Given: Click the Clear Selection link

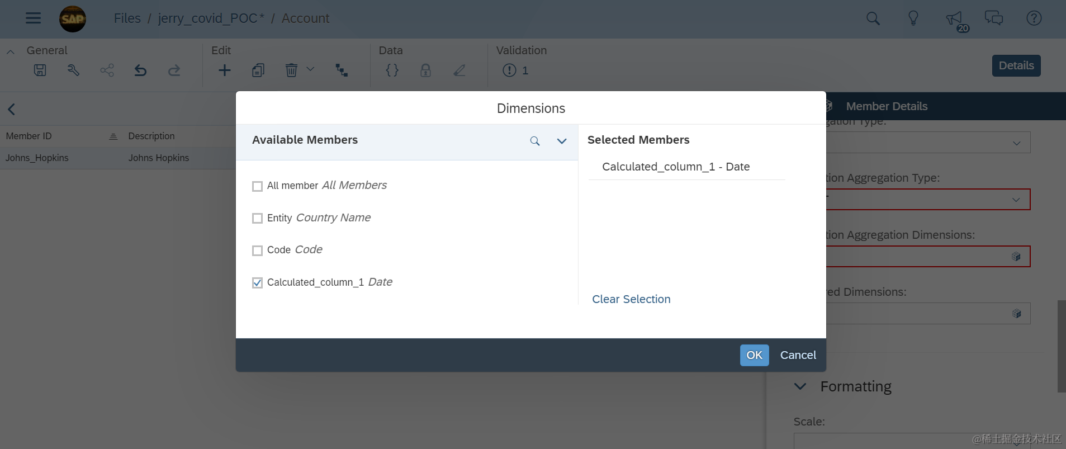Looking at the screenshot, I should 631,299.
